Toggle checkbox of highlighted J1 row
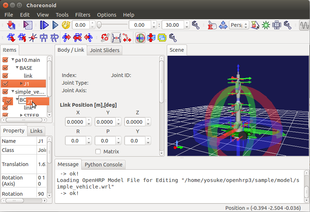The height and width of the screenshot is (212, 310). 5,84
